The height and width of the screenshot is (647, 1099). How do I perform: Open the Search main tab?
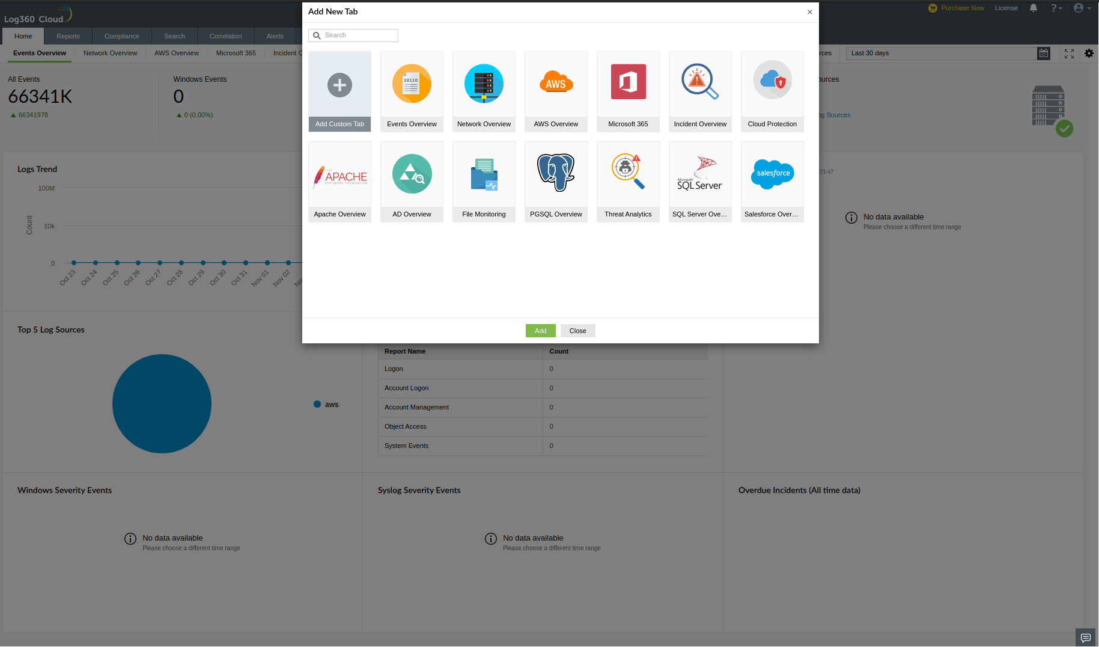(x=174, y=36)
